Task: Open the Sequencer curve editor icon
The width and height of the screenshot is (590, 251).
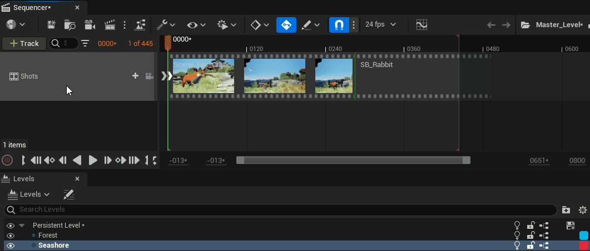Action: [422, 25]
